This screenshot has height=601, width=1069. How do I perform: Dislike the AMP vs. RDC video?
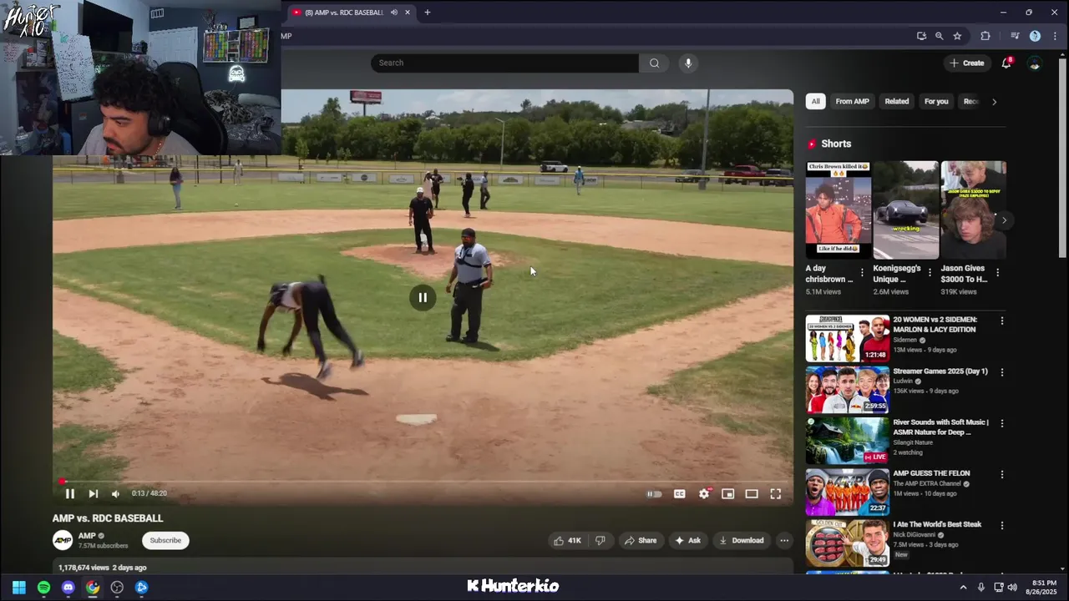click(600, 541)
